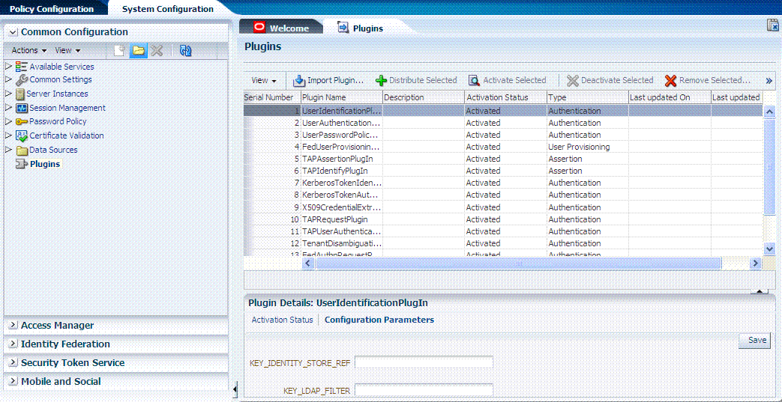This screenshot has height=402, width=782.
Task: Click the open folder icon in left toolbar
Action: tap(138, 50)
